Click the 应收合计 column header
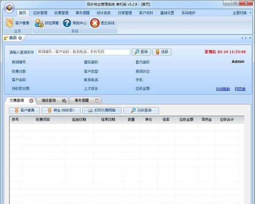The width and height of the screenshot is (255, 204). [227, 119]
